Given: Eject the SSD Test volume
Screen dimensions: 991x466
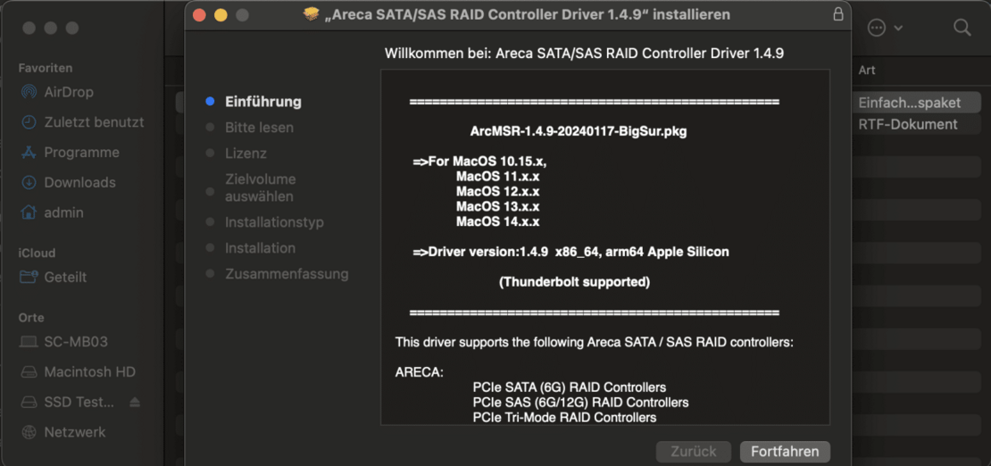Looking at the screenshot, I should click(x=135, y=403).
